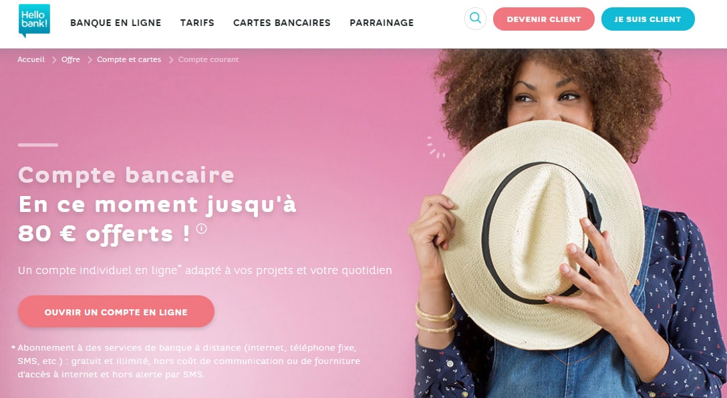Click the DEVENIR CLIENT button

[544, 19]
